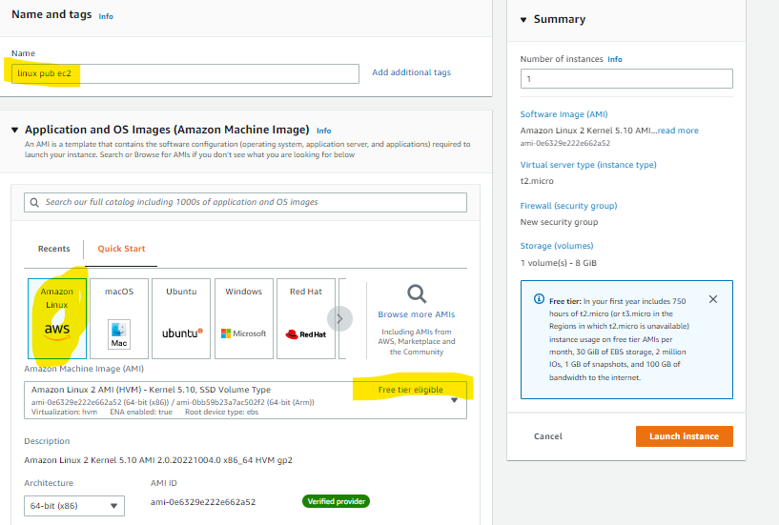Image resolution: width=779 pixels, height=525 pixels.
Task: Click the Browse more AMIs magnifier icon
Action: (x=417, y=294)
